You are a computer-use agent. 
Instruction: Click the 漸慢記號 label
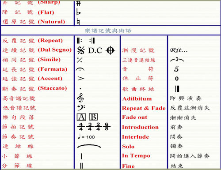[138, 50]
